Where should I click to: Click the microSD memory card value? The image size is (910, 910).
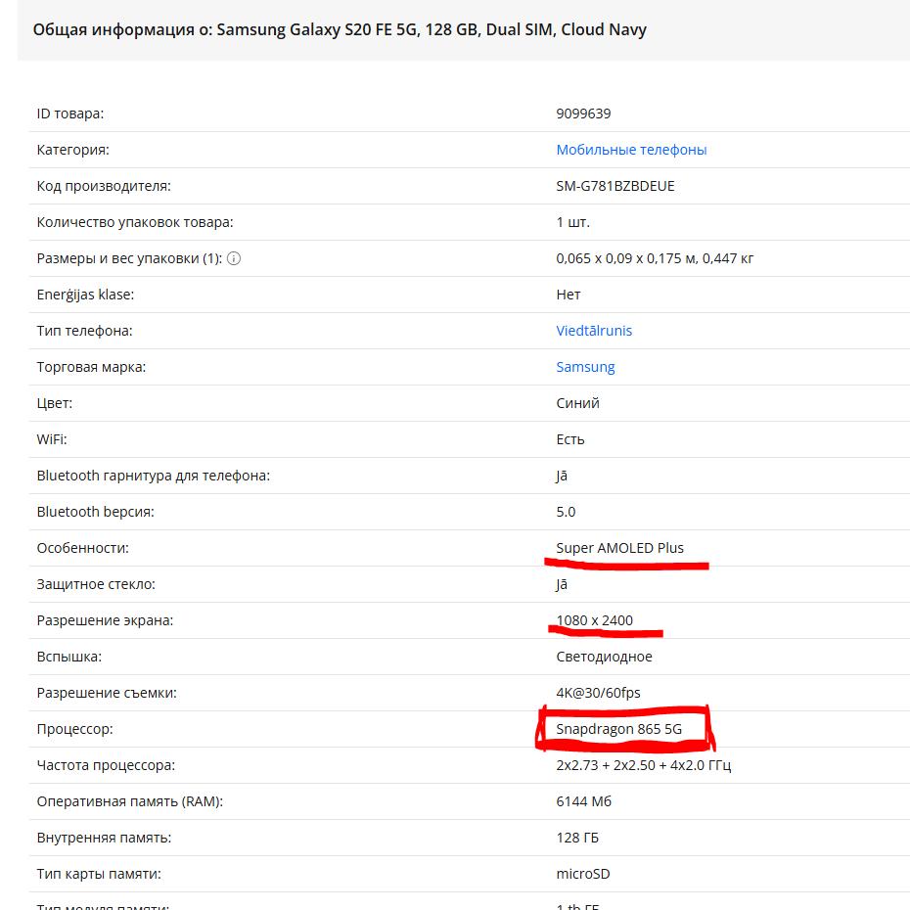coord(582,874)
